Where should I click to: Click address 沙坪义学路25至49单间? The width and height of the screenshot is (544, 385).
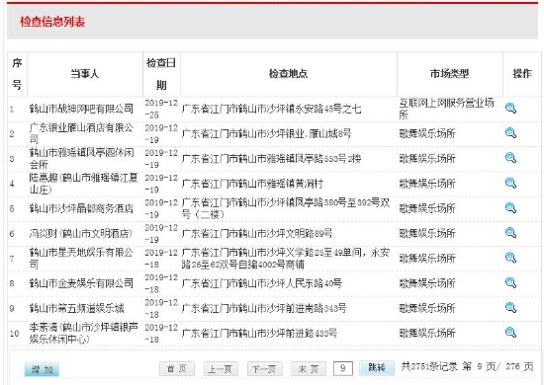286,258
